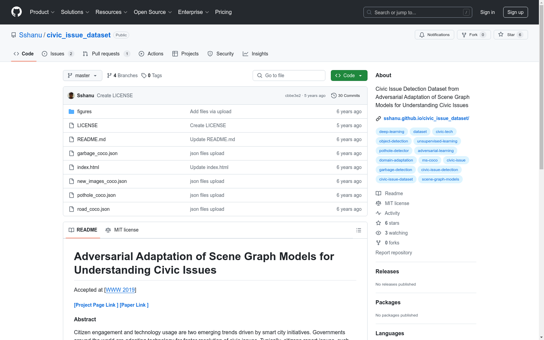Click the pothole-detector topic tag
The image size is (544, 340).
(x=394, y=151)
